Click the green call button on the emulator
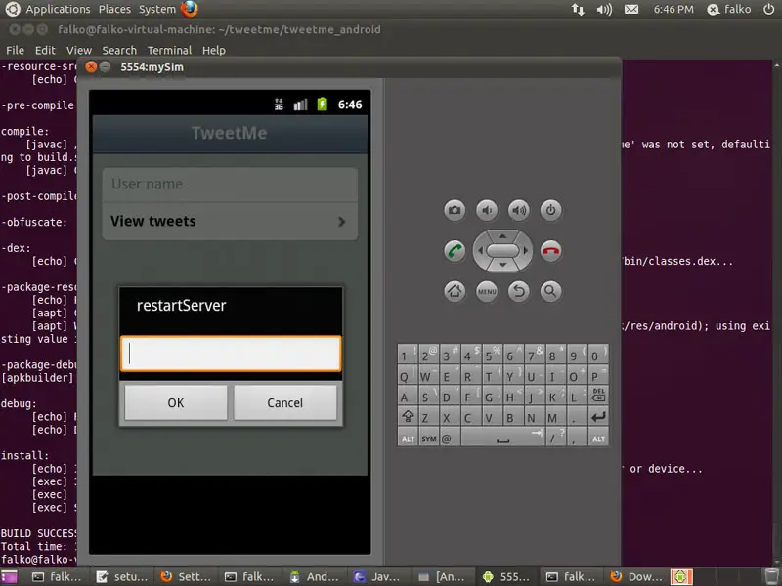 pyautogui.click(x=455, y=251)
